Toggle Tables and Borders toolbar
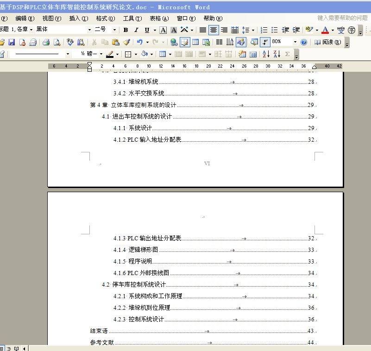Image resolution: width=371 pixels, height=351 pixels. tap(184, 42)
